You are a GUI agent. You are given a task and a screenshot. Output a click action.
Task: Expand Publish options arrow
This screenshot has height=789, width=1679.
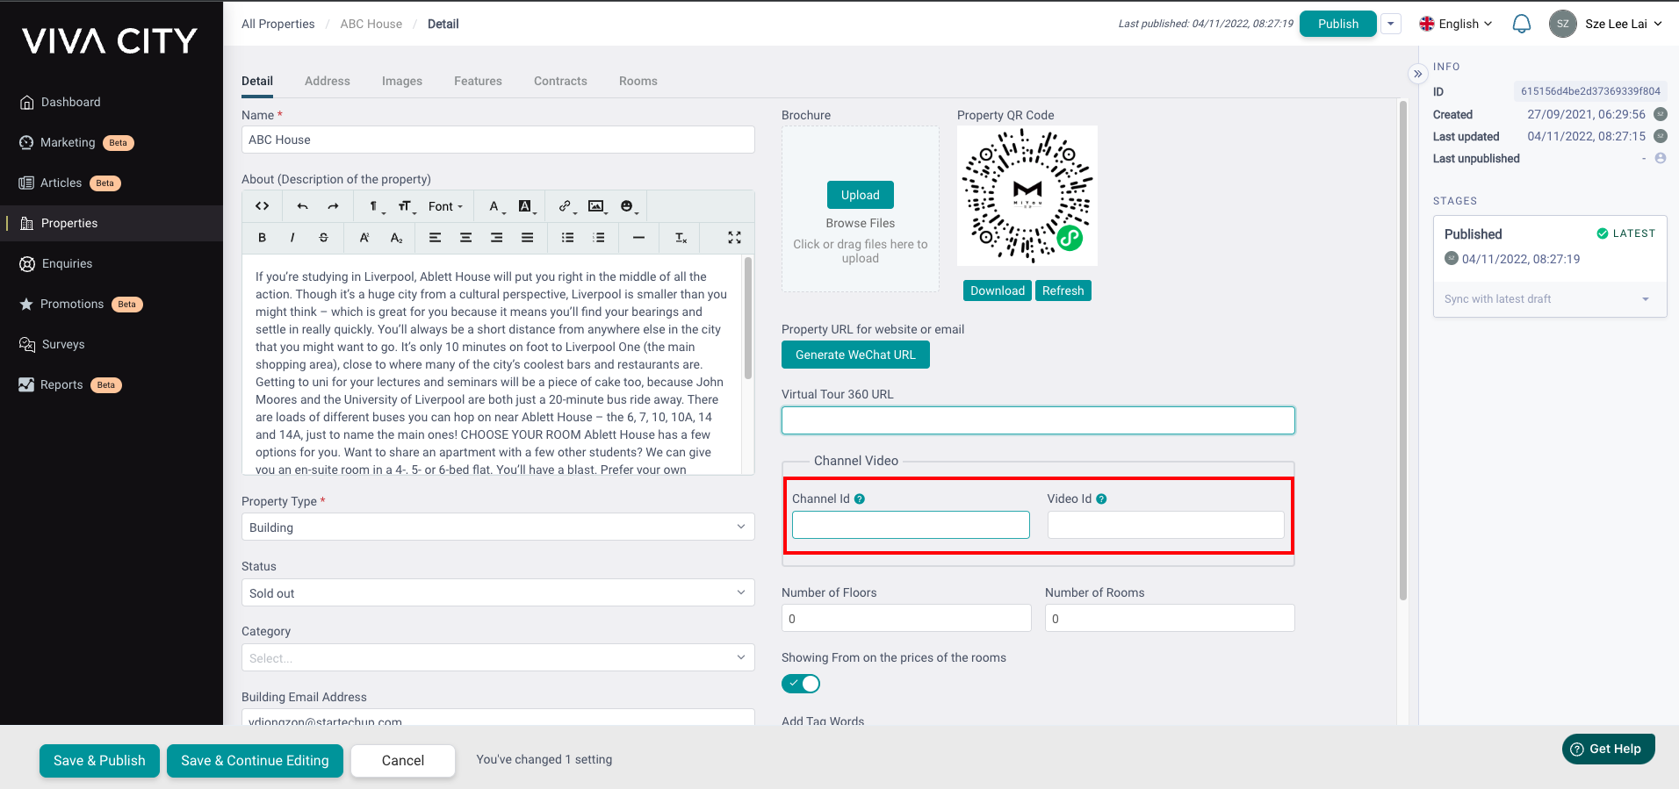1391,24
